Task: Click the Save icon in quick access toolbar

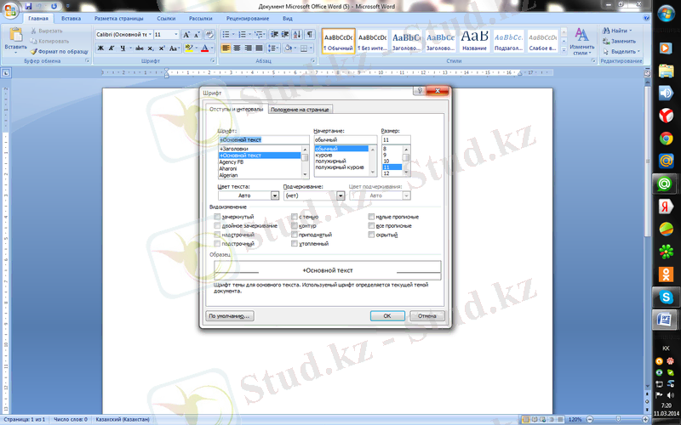Action: click(28, 6)
